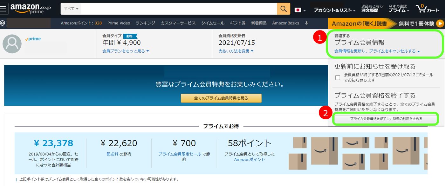Click the お得 badge next to 会員タイプ
The width and height of the screenshot is (445, 186).
pos(130,36)
